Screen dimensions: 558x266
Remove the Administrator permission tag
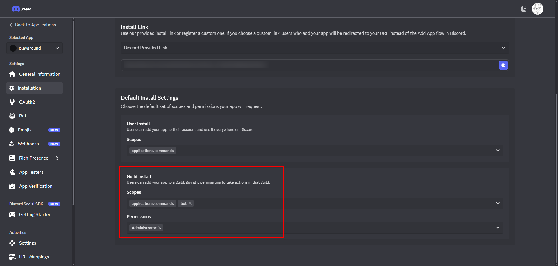pyautogui.click(x=160, y=228)
